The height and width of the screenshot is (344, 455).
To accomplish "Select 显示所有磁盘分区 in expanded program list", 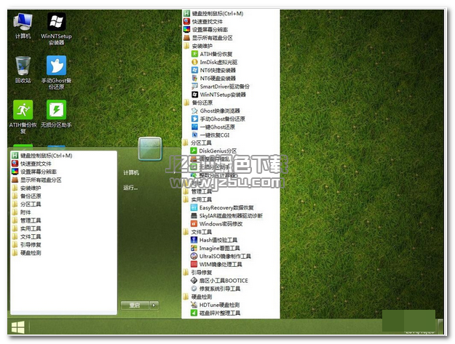I will tap(208, 38).
